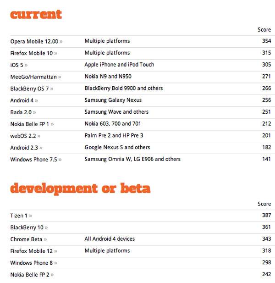Open the iOS 5 link
The height and width of the screenshot is (283, 275).
19,65
